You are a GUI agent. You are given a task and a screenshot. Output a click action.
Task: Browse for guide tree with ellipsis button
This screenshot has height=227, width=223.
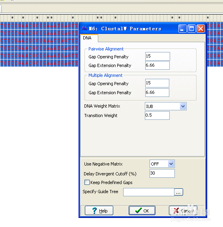(178, 192)
